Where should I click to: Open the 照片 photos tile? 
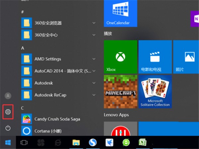click(x=186, y=57)
